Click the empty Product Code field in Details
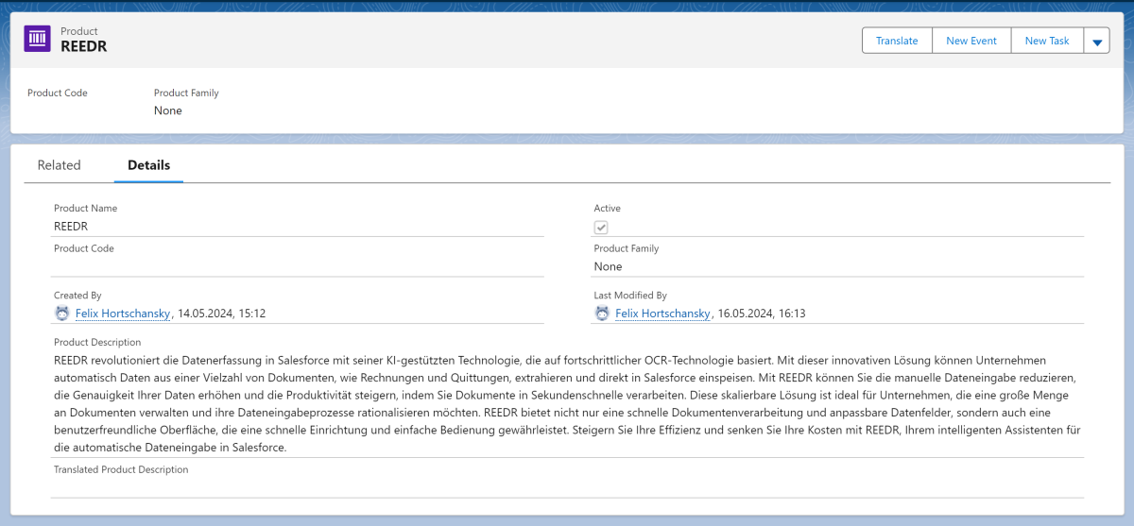 coord(297,266)
